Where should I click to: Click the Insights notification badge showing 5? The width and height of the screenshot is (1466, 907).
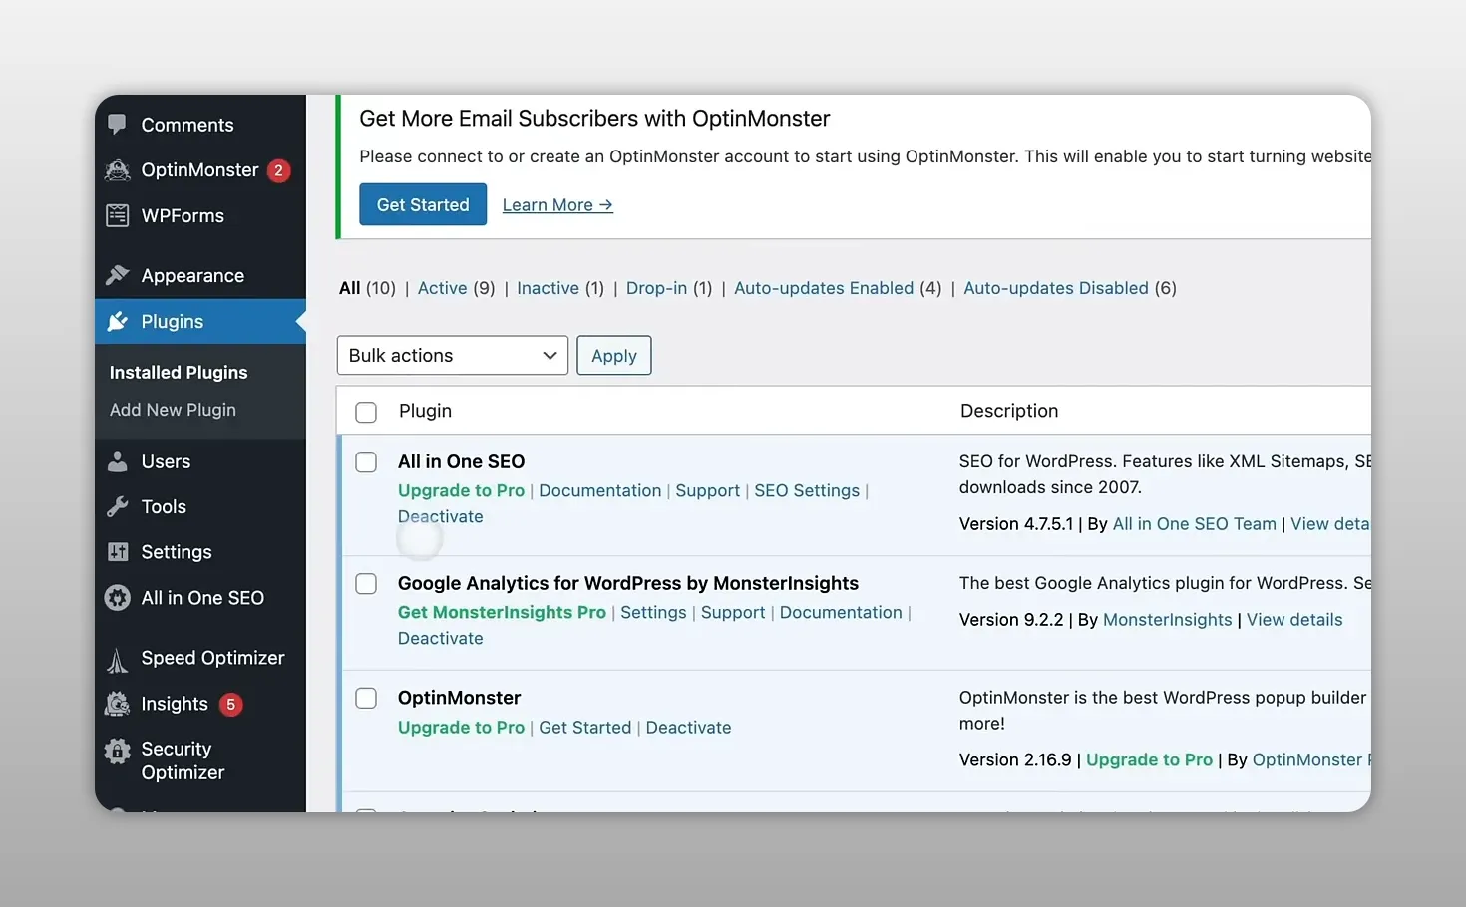pyautogui.click(x=230, y=704)
